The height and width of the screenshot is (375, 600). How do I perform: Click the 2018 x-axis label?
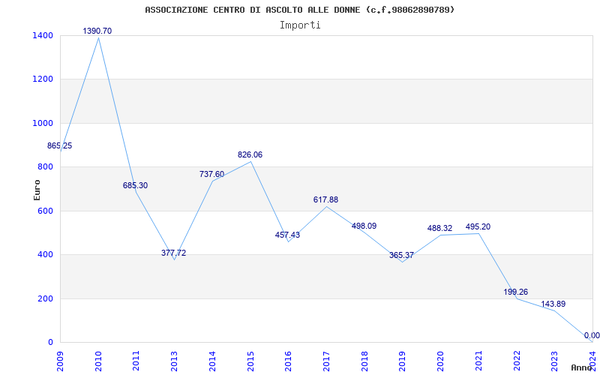[x=364, y=361]
